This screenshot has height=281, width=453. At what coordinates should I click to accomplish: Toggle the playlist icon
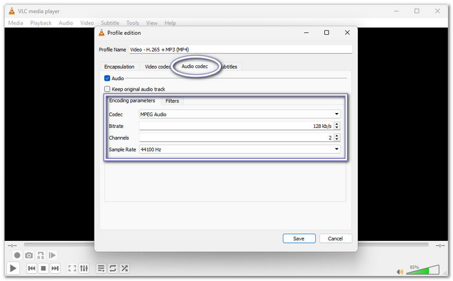point(101,268)
